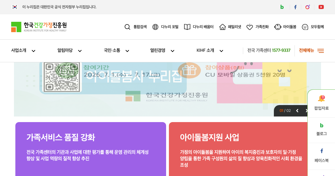Open the 아이돌봄 link
The height and width of the screenshot is (176, 335).
(290, 27)
